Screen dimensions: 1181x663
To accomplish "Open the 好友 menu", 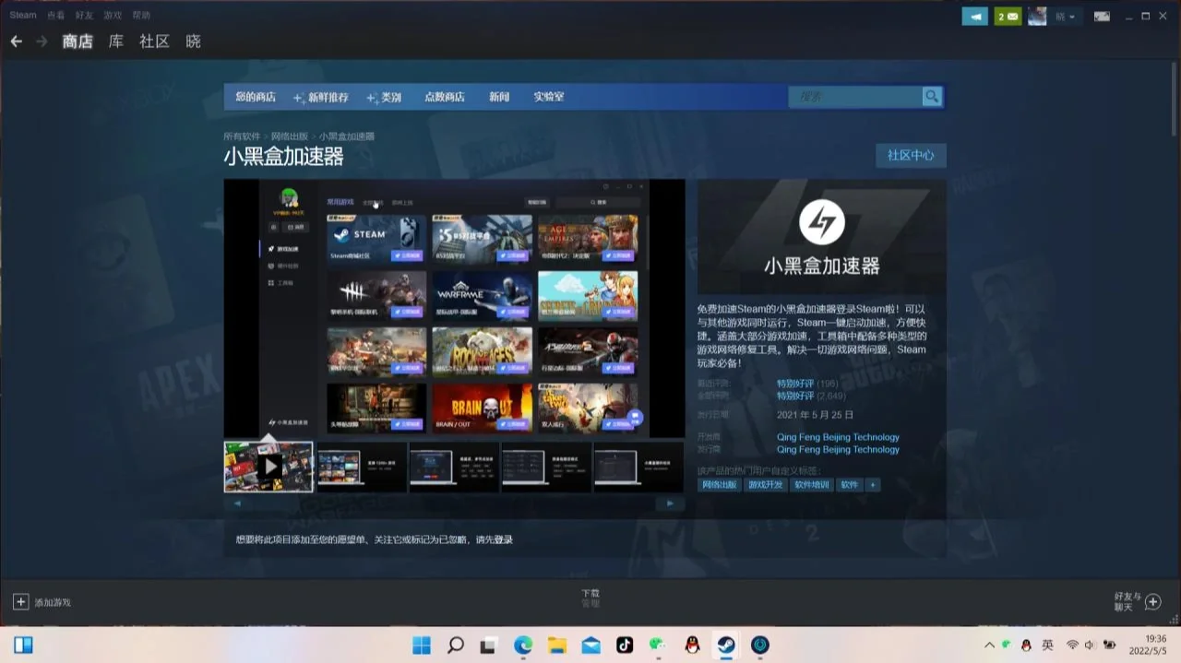I will (84, 16).
